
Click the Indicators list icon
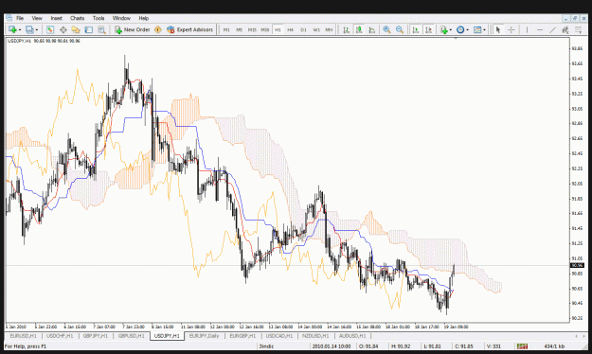[444, 29]
